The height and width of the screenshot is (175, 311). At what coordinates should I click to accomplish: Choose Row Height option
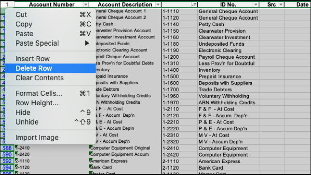click(x=50, y=103)
